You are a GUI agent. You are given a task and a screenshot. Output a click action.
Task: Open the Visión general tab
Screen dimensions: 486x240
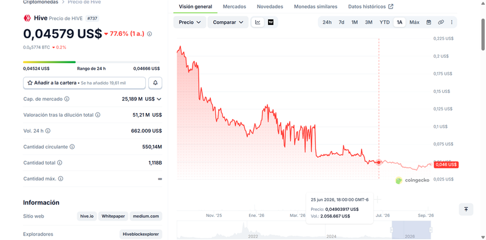[195, 7]
